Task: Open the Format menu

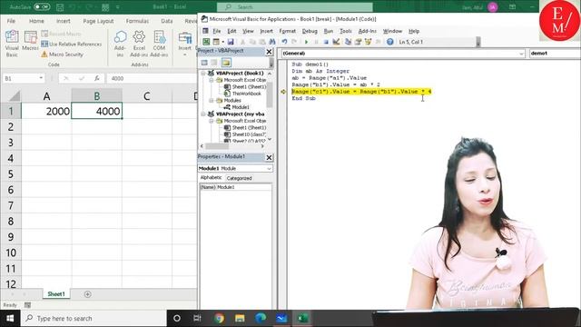Action: click(x=287, y=31)
